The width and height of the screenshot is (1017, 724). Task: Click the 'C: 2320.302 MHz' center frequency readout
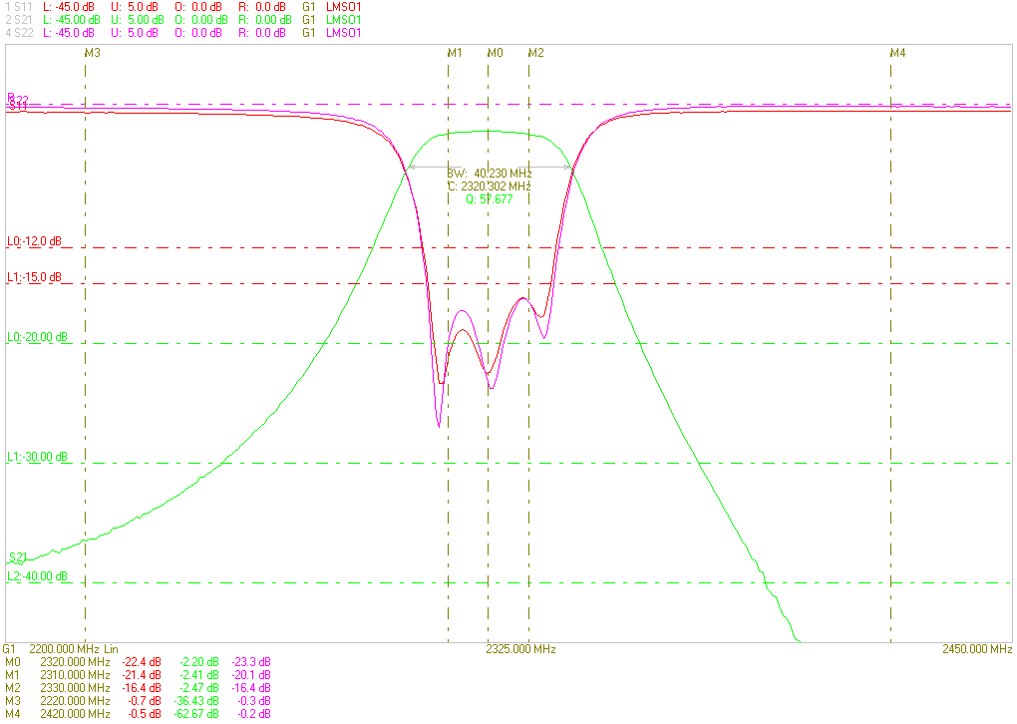point(489,186)
